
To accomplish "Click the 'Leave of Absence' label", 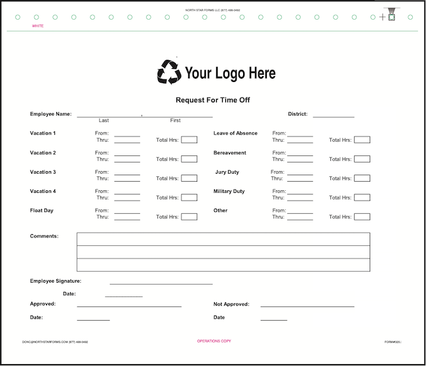I will pyautogui.click(x=235, y=133).
